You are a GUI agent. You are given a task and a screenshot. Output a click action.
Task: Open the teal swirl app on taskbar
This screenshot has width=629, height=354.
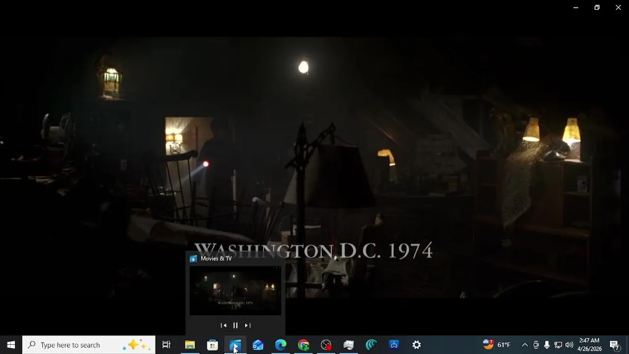click(x=371, y=345)
